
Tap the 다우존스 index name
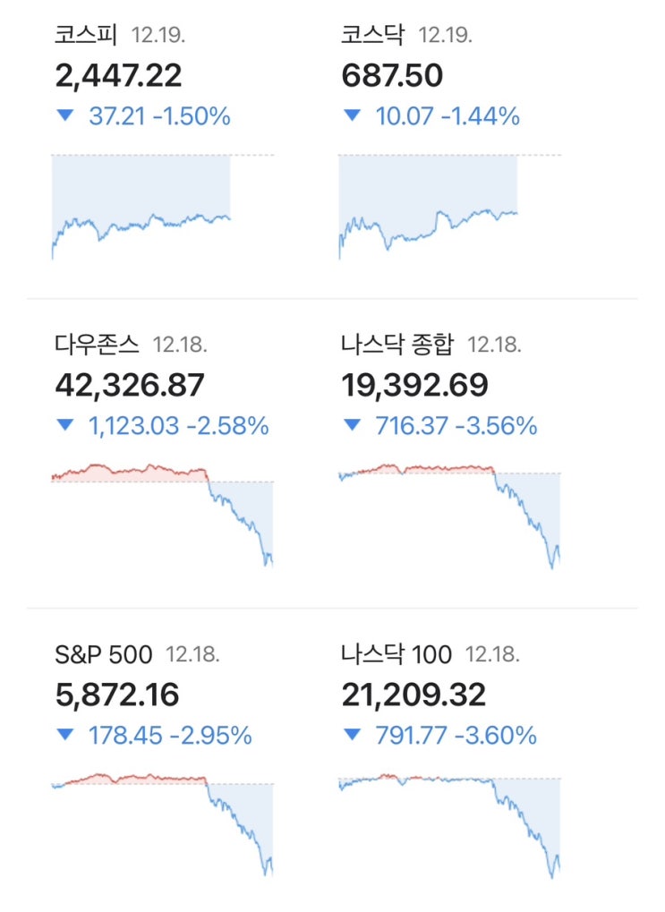(x=97, y=345)
